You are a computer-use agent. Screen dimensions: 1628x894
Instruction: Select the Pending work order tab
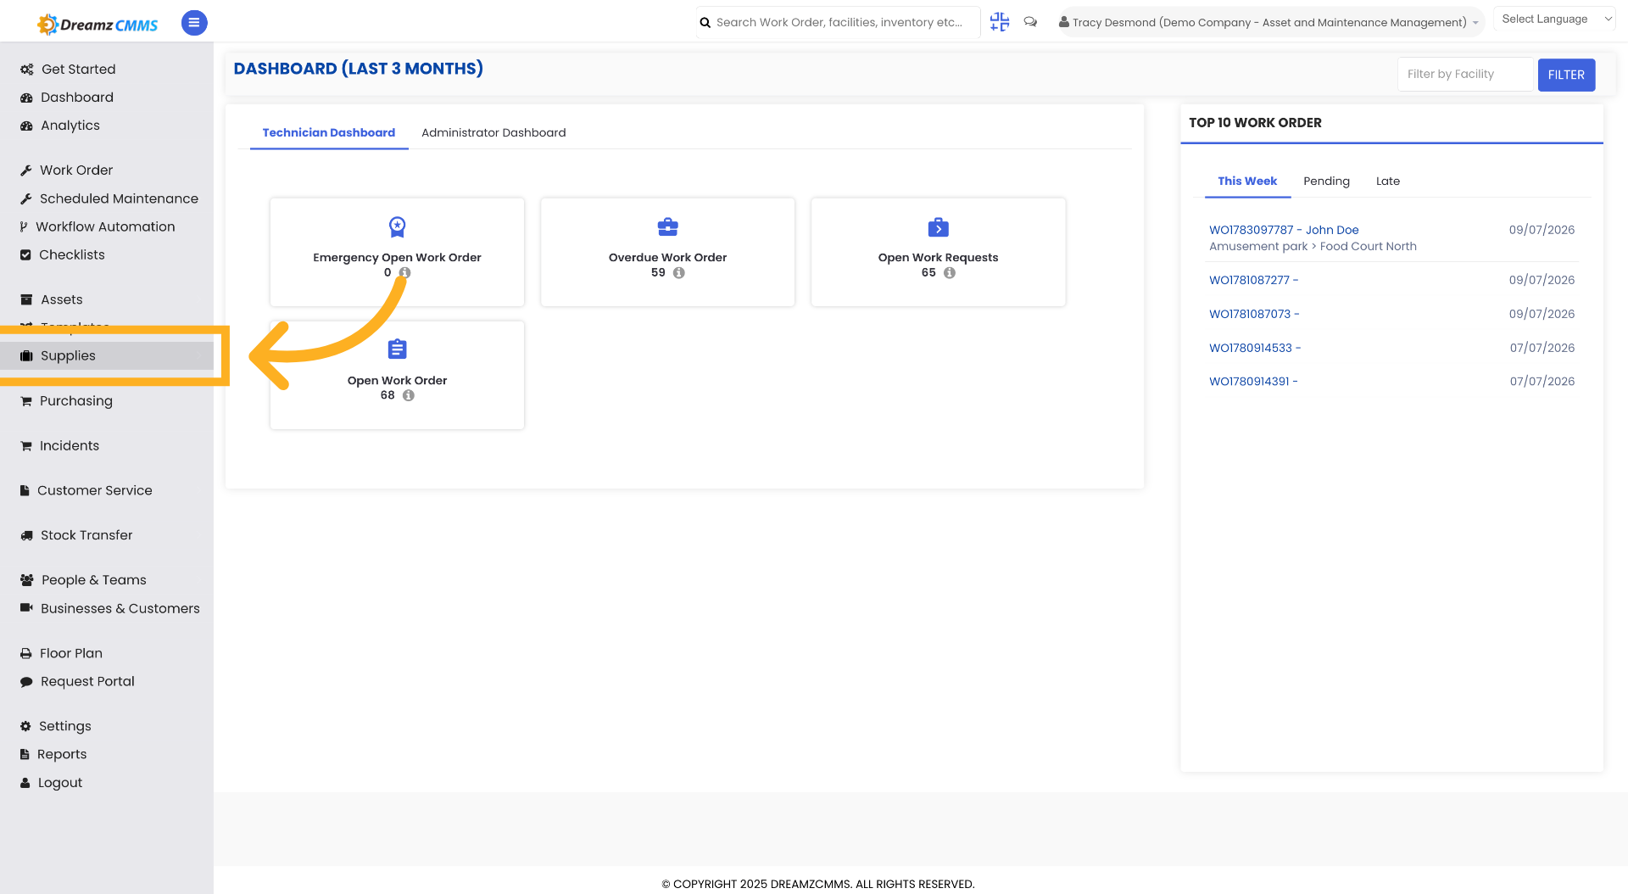(x=1326, y=182)
